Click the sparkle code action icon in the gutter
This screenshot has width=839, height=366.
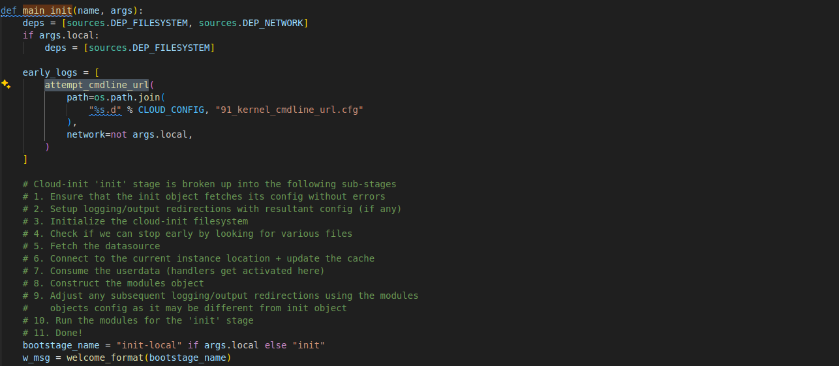tap(6, 84)
